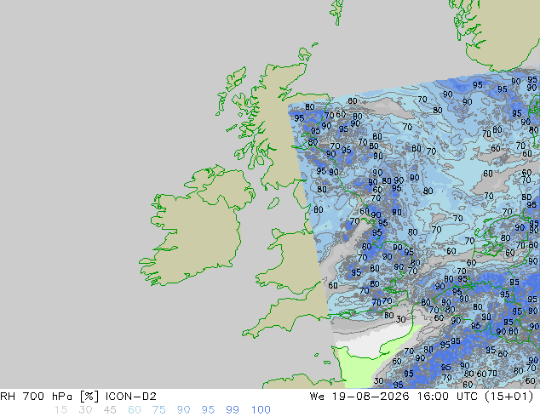The image size is (540, 417).
Task: Click the 45 value in the legend
Action: click(x=110, y=410)
